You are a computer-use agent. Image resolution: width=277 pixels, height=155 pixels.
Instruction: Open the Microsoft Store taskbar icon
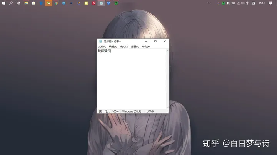click(x=33, y=3)
